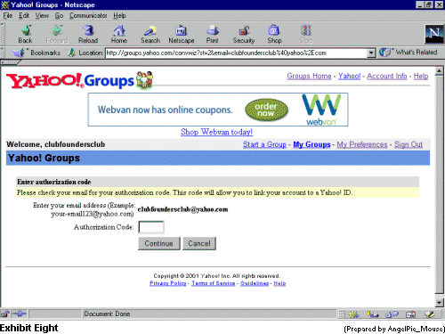Viewport: 445px width, 334px height.
Task: Click the Search toolbar icon
Action: pos(150,34)
